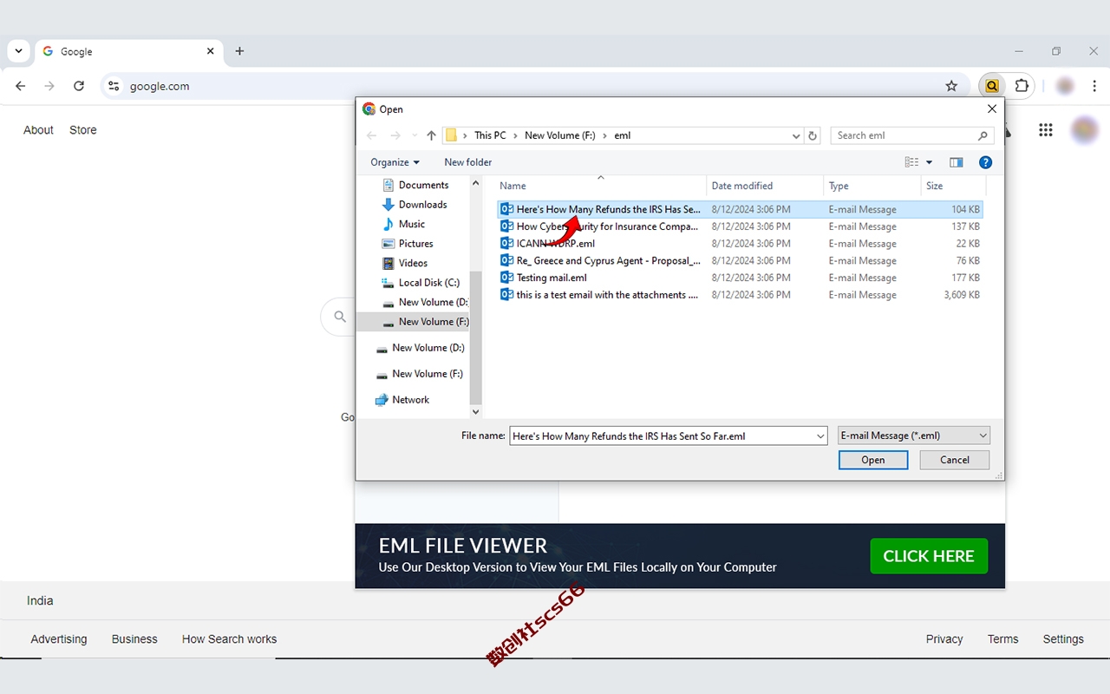Viewport: 1110px width, 694px height.
Task: Open the yellow EML viewer extension icon
Action: pyautogui.click(x=992, y=86)
